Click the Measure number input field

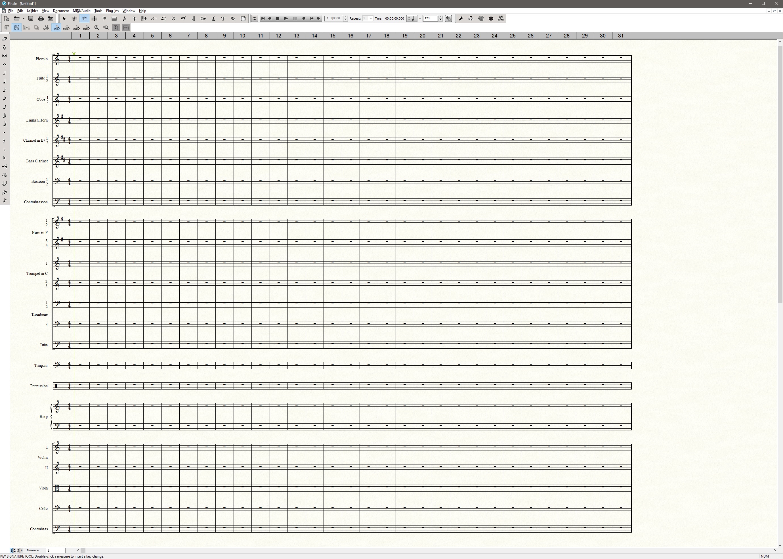click(x=56, y=550)
